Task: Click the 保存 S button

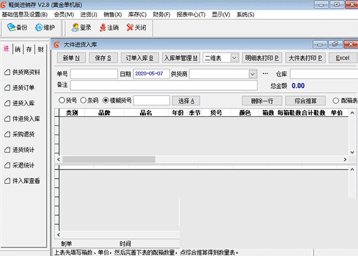Action: pos(103,58)
